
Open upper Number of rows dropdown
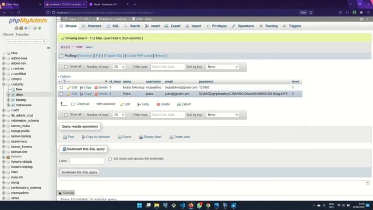tap(119, 67)
